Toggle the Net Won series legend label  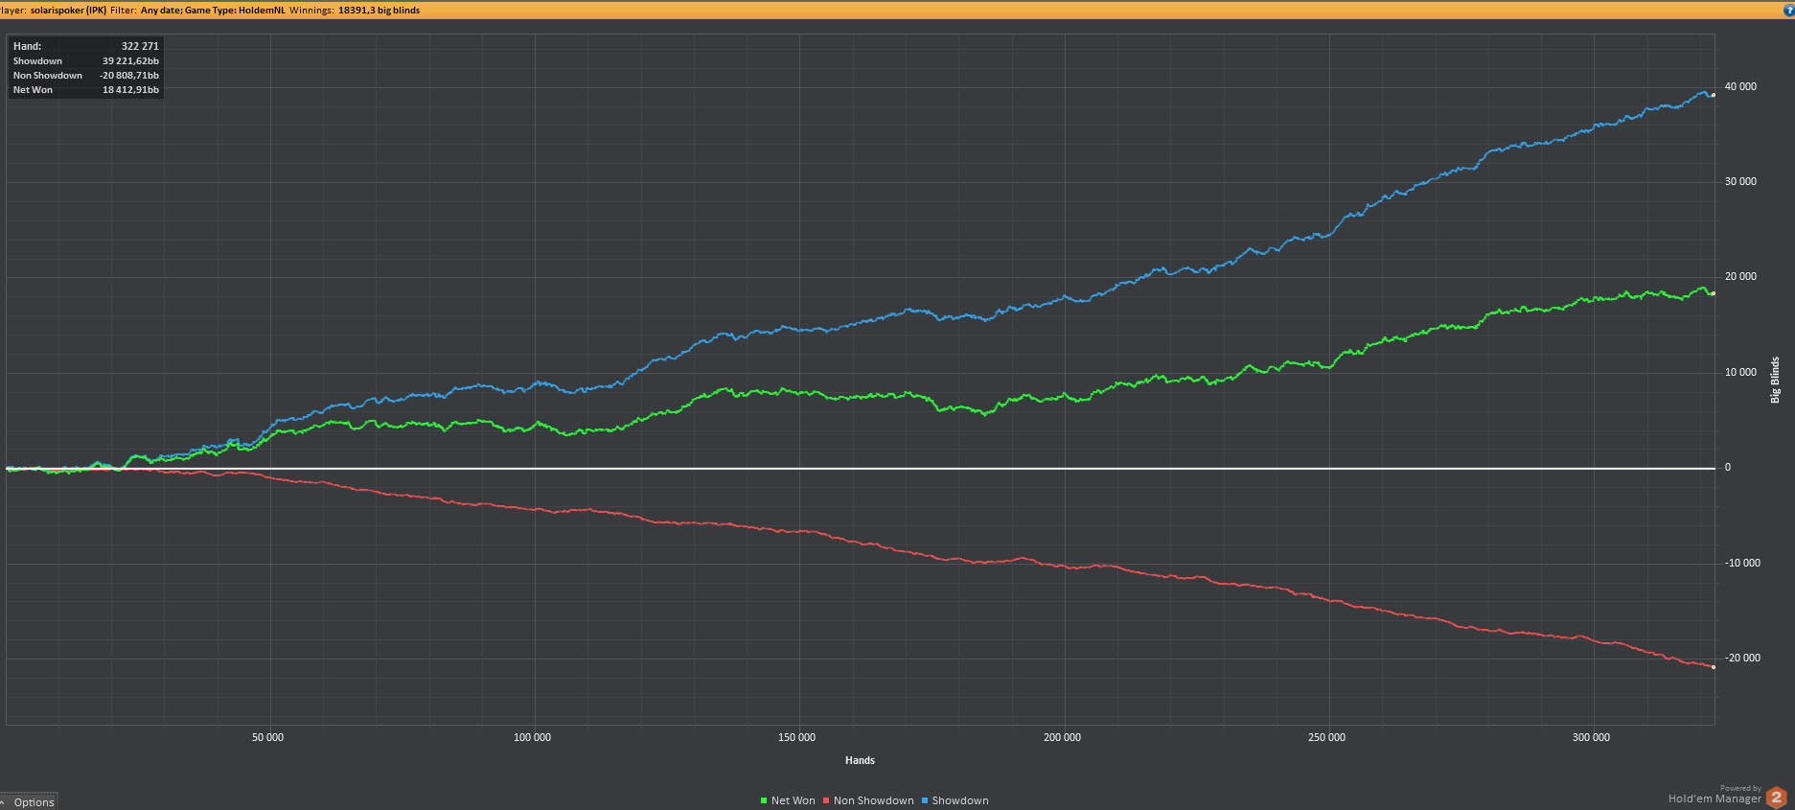[x=794, y=800]
